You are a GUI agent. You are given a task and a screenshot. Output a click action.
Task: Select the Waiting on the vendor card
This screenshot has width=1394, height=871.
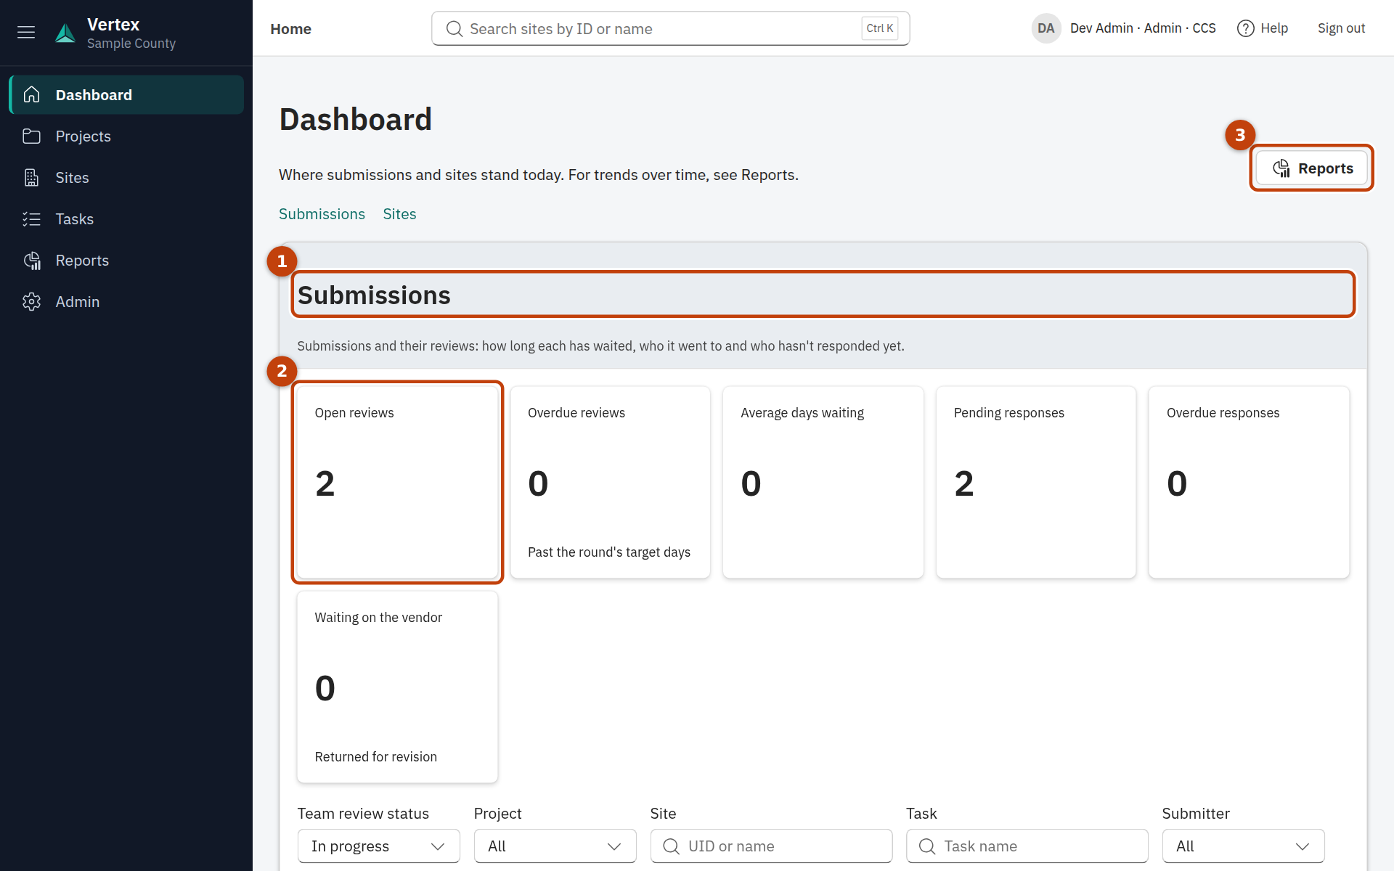(x=397, y=687)
